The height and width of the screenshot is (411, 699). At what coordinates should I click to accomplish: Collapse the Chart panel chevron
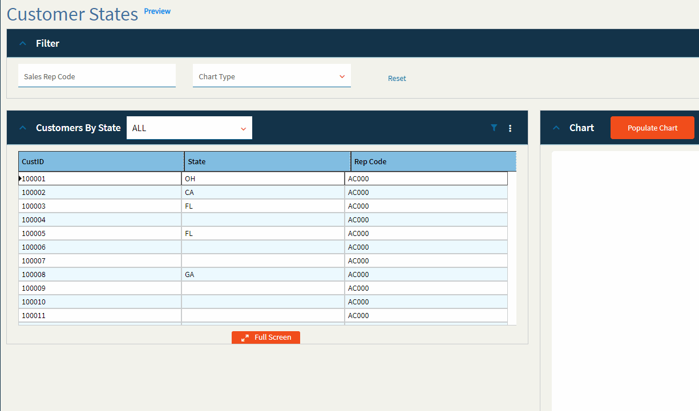[x=556, y=128]
